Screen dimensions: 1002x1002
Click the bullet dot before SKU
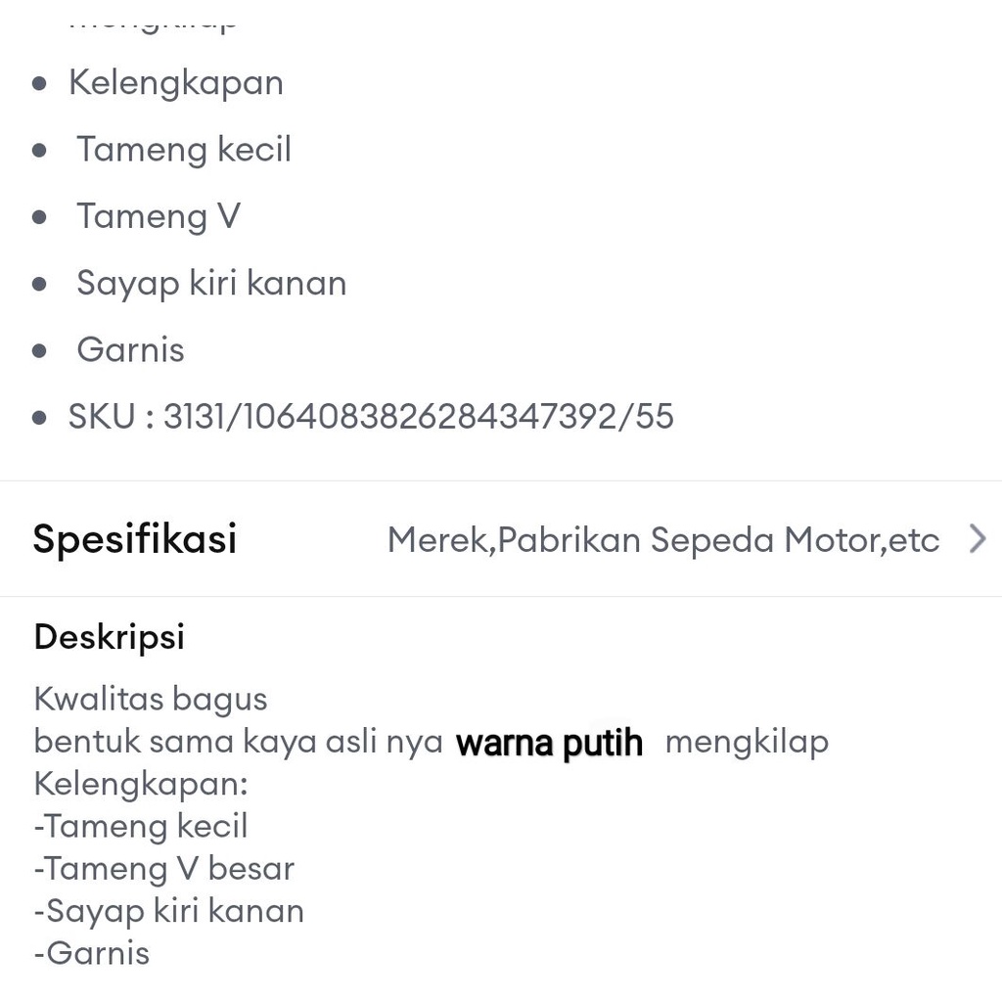tap(39, 418)
